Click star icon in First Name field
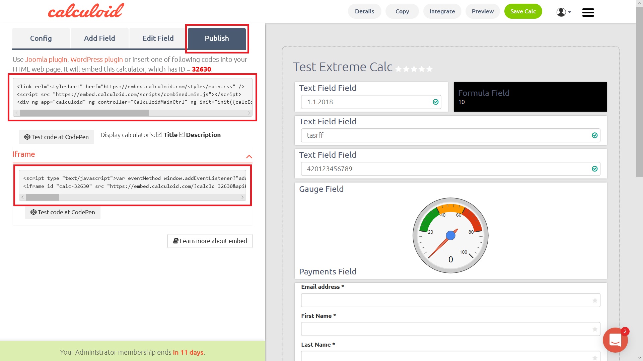The width and height of the screenshot is (643, 361). [595, 329]
